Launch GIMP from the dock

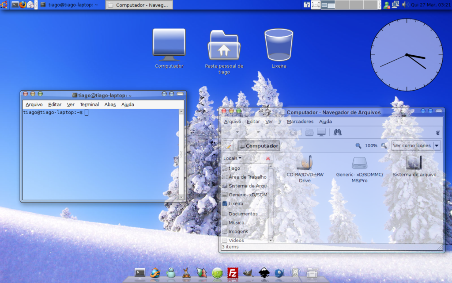[248, 273]
